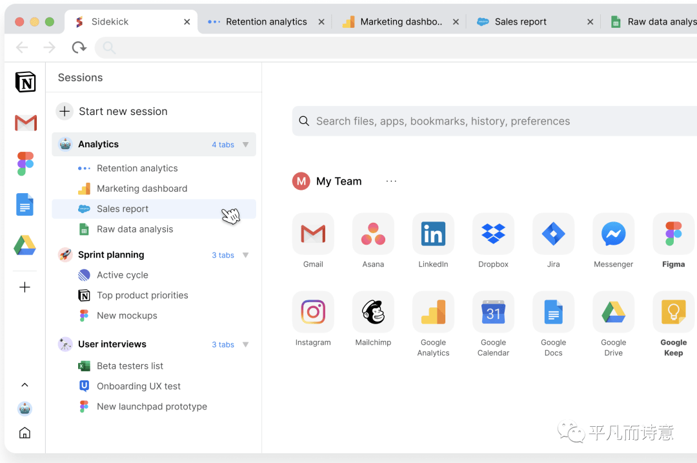The image size is (697, 463).
Task: Switch to the Raw data analysis tab
Action: (x=650, y=22)
